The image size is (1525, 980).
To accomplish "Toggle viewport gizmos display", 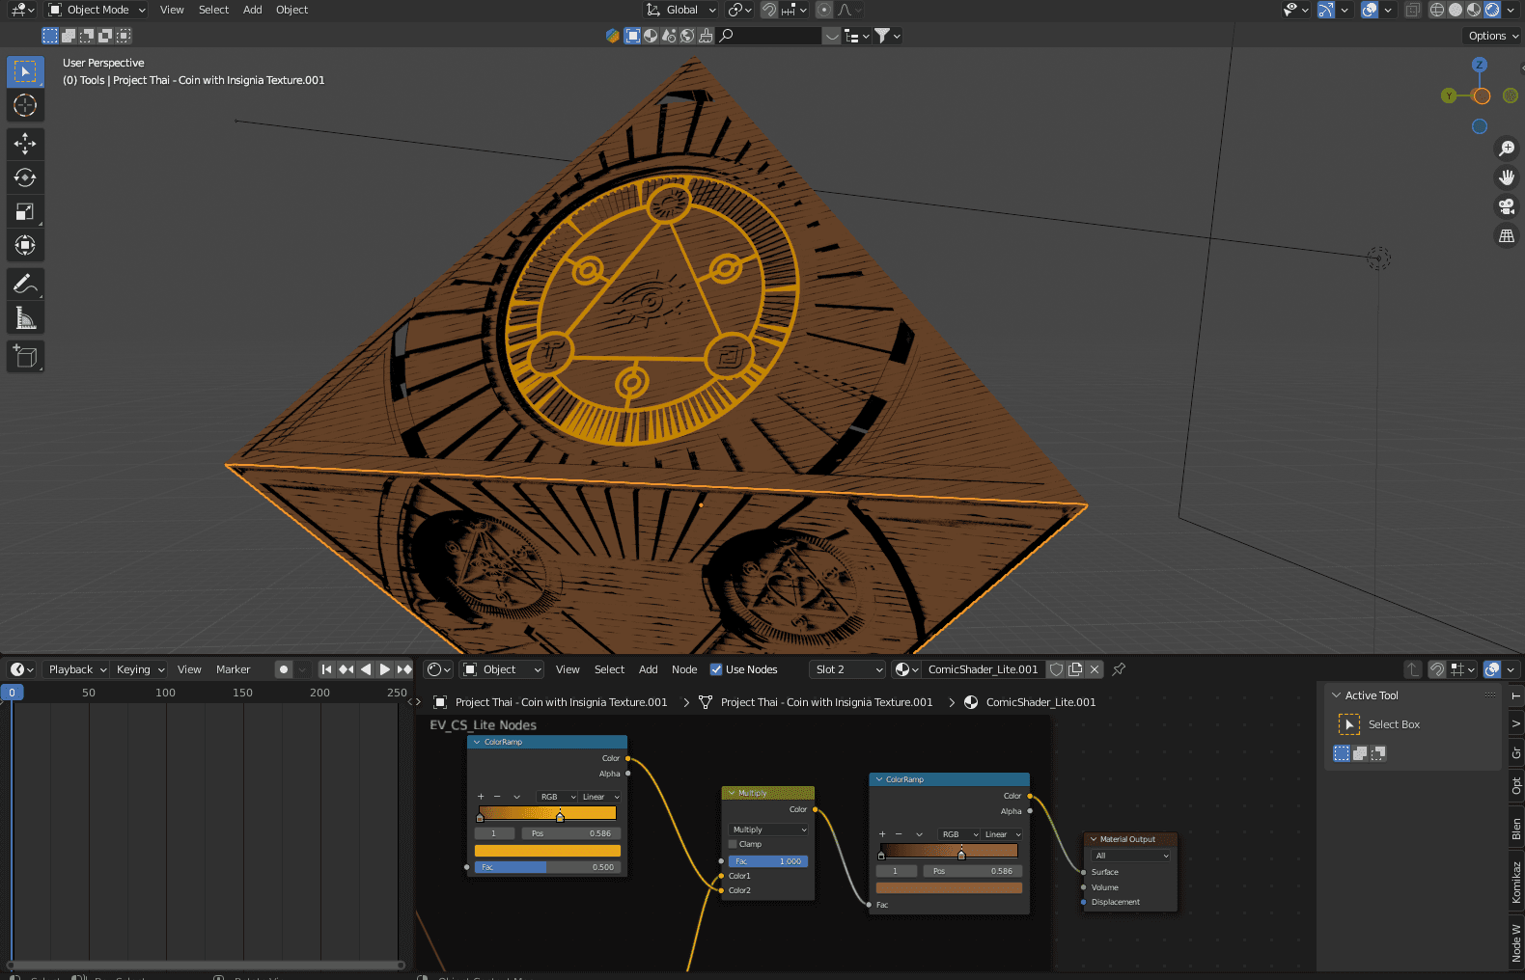I will coord(1326,10).
